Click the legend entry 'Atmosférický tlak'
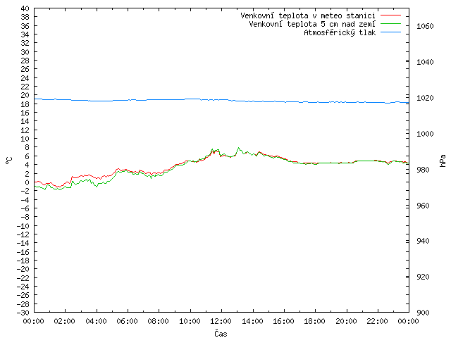This screenshot has height=338, width=451. tap(340, 32)
